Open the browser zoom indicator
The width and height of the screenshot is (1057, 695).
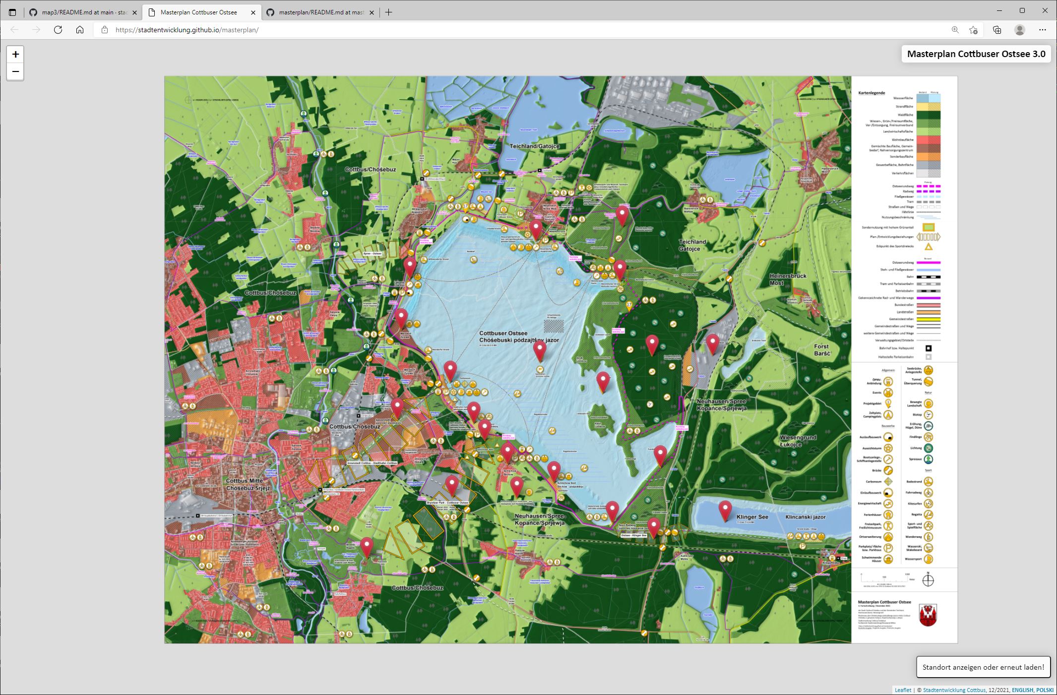click(x=955, y=30)
